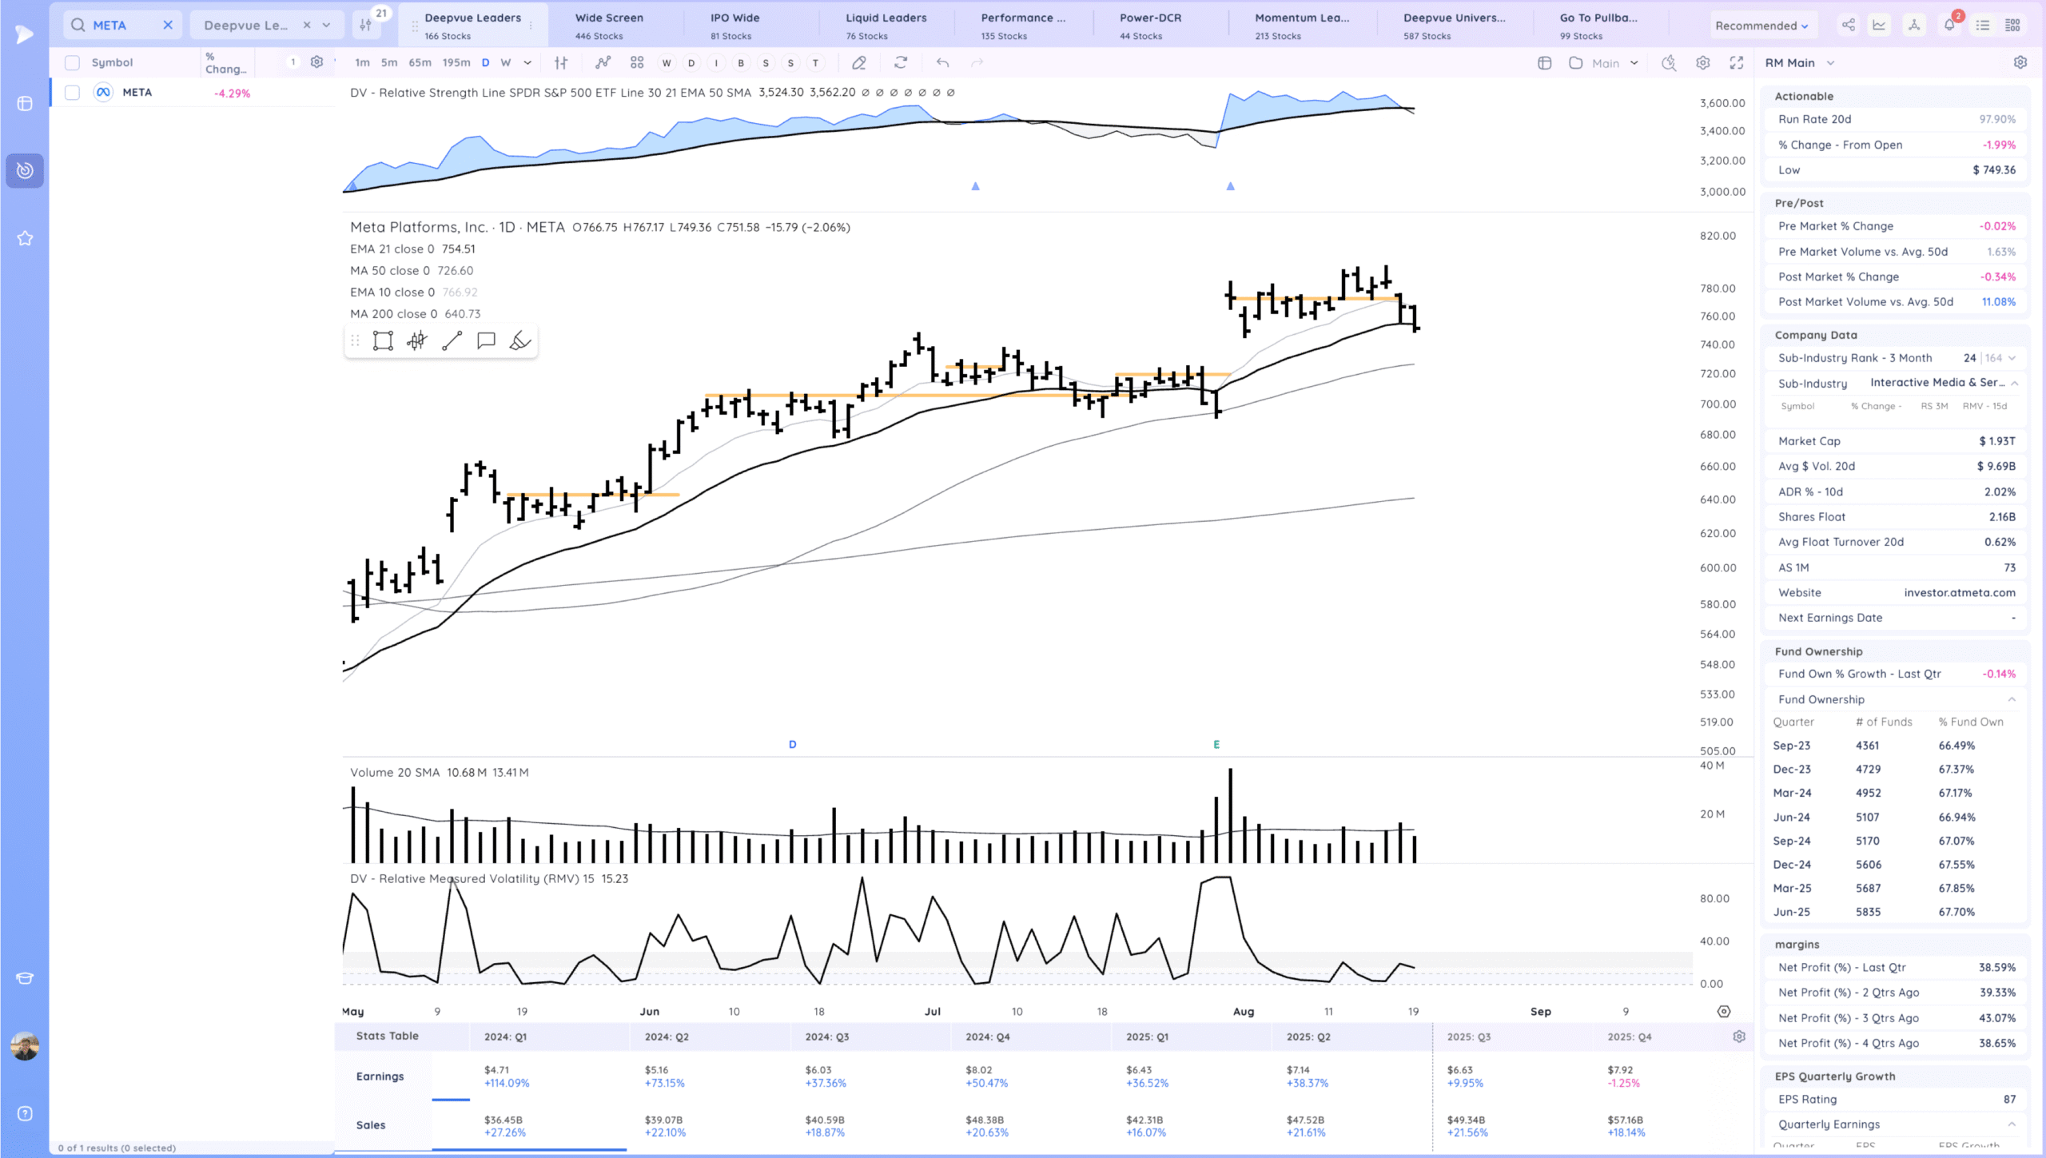Switch to Liquid Leaders tab

886,26
